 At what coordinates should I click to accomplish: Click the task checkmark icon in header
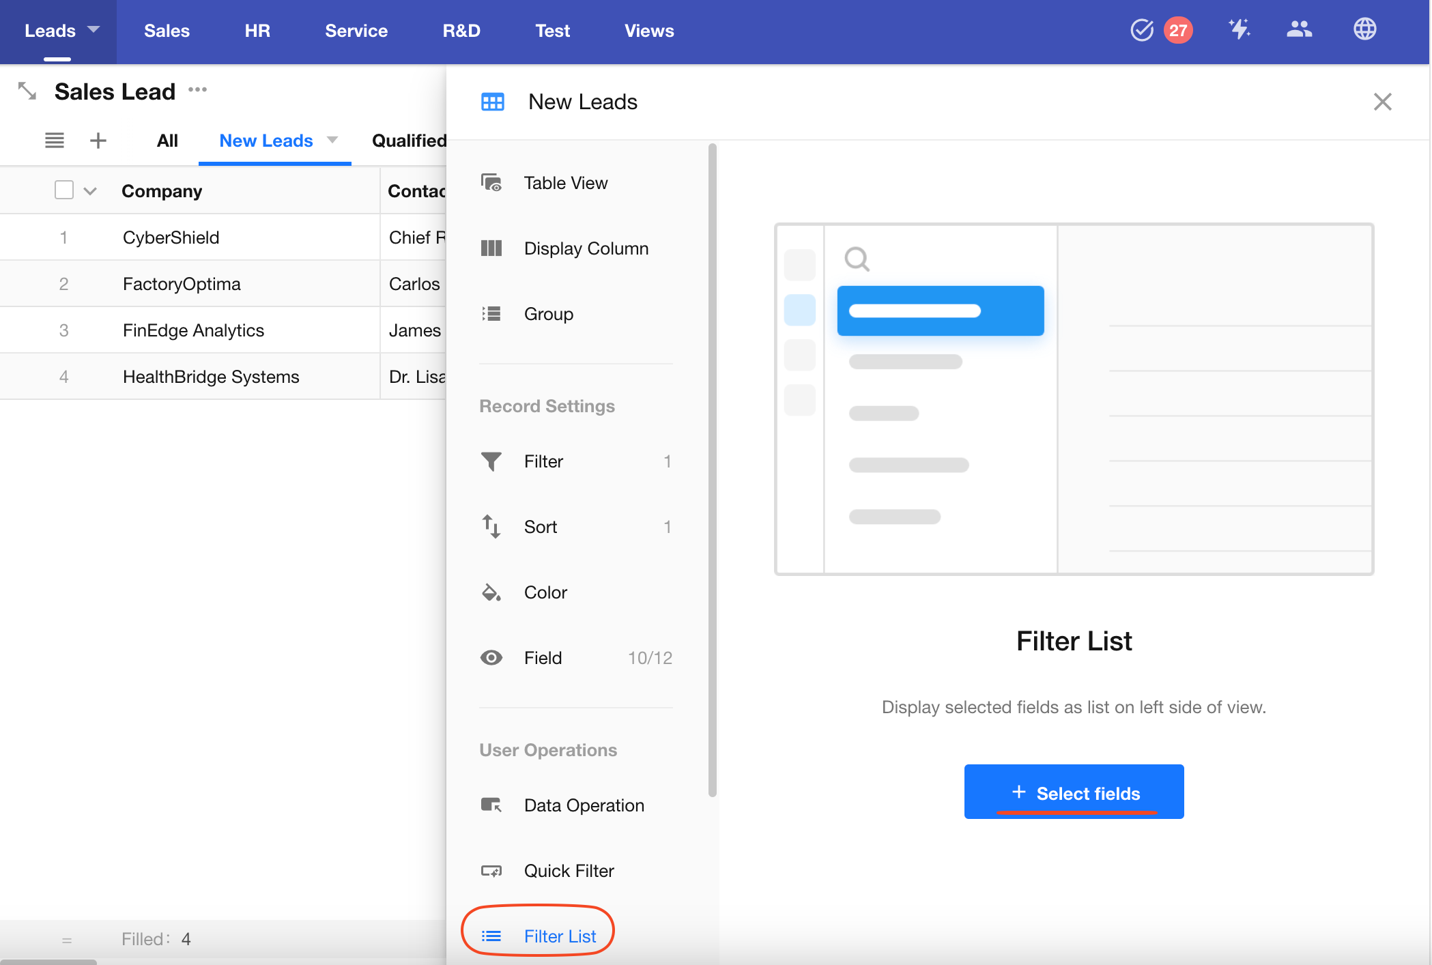point(1141,30)
